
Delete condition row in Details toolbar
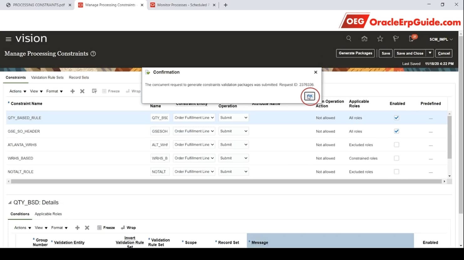[x=87, y=228]
